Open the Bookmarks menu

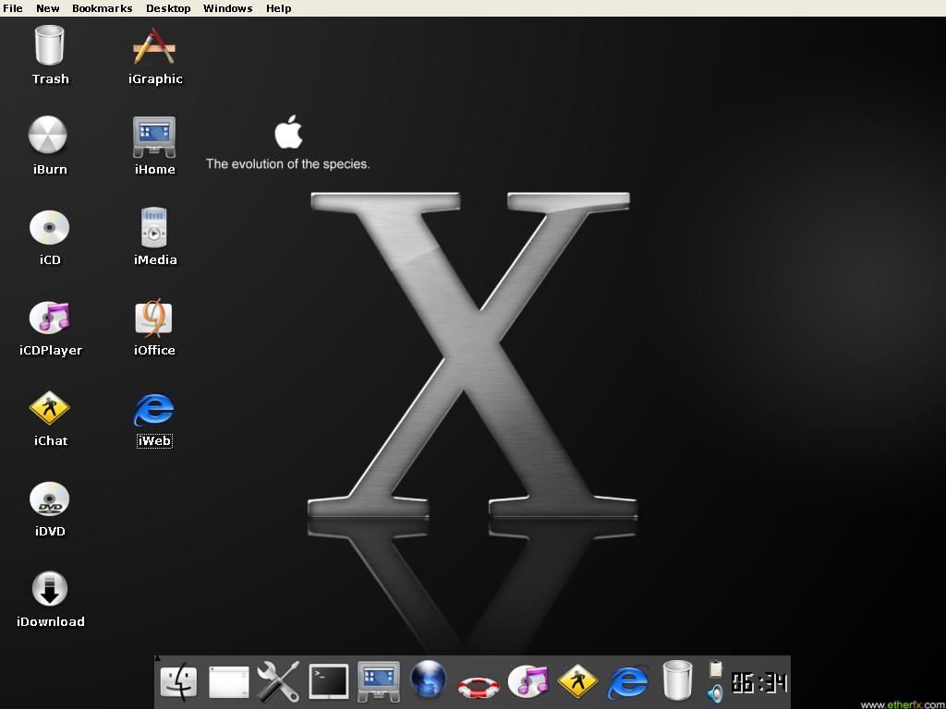tap(102, 8)
